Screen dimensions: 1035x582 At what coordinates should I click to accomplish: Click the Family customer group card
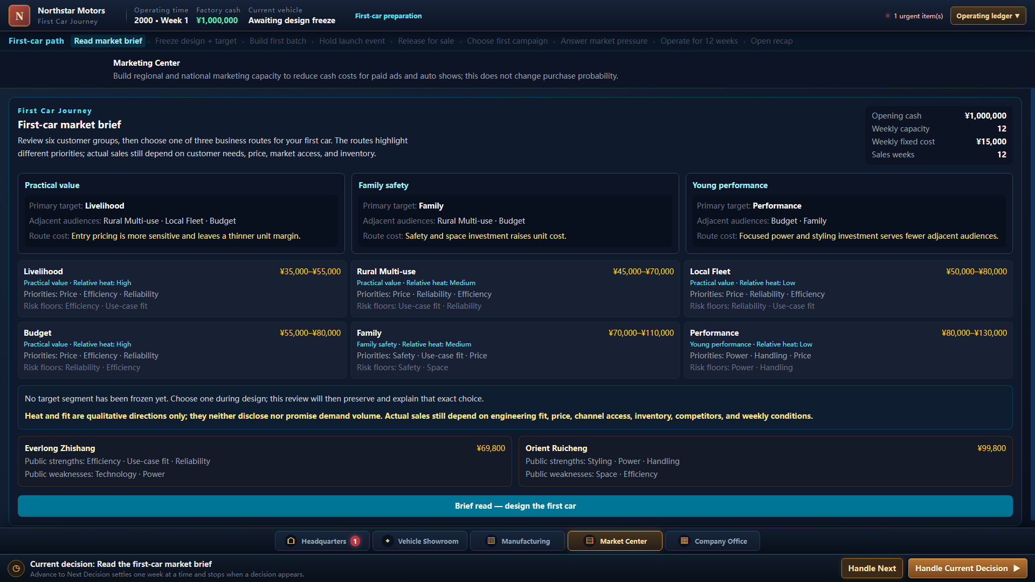click(x=515, y=350)
